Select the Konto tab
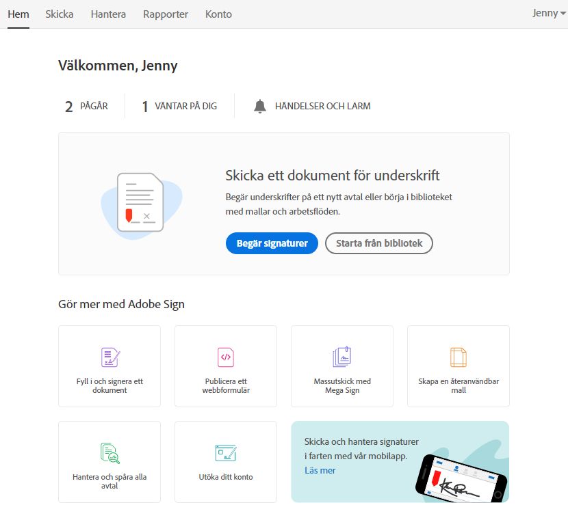Image resolution: width=568 pixels, height=520 pixels. [x=218, y=14]
